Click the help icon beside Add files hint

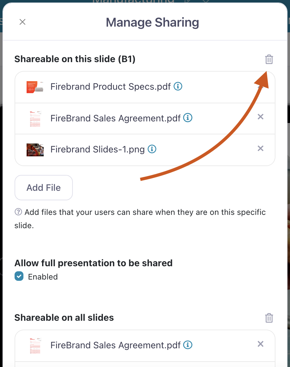[x=18, y=212]
